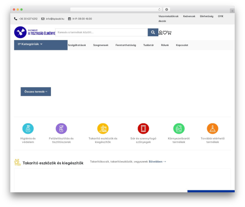The image size is (245, 207).
Task: Click the phone icon in top bar
Action: [x=16, y=19]
